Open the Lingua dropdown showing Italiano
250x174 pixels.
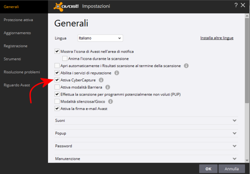tap(100, 38)
